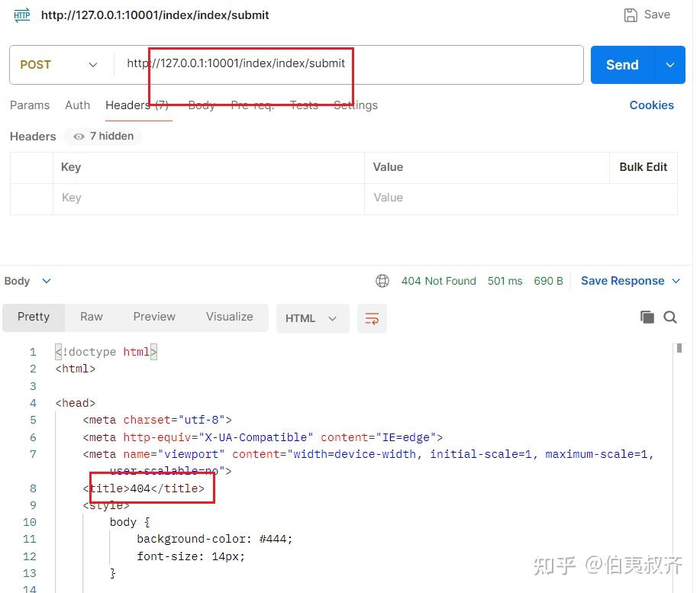The width and height of the screenshot is (700, 593).
Task: Click the Bulk Edit link for headers
Action: point(643,167)
